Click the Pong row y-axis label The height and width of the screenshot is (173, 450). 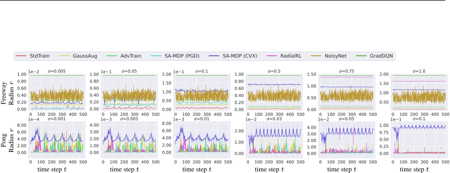[6, 139]
